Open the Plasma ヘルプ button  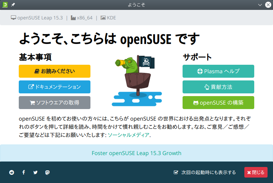(218, 71)
